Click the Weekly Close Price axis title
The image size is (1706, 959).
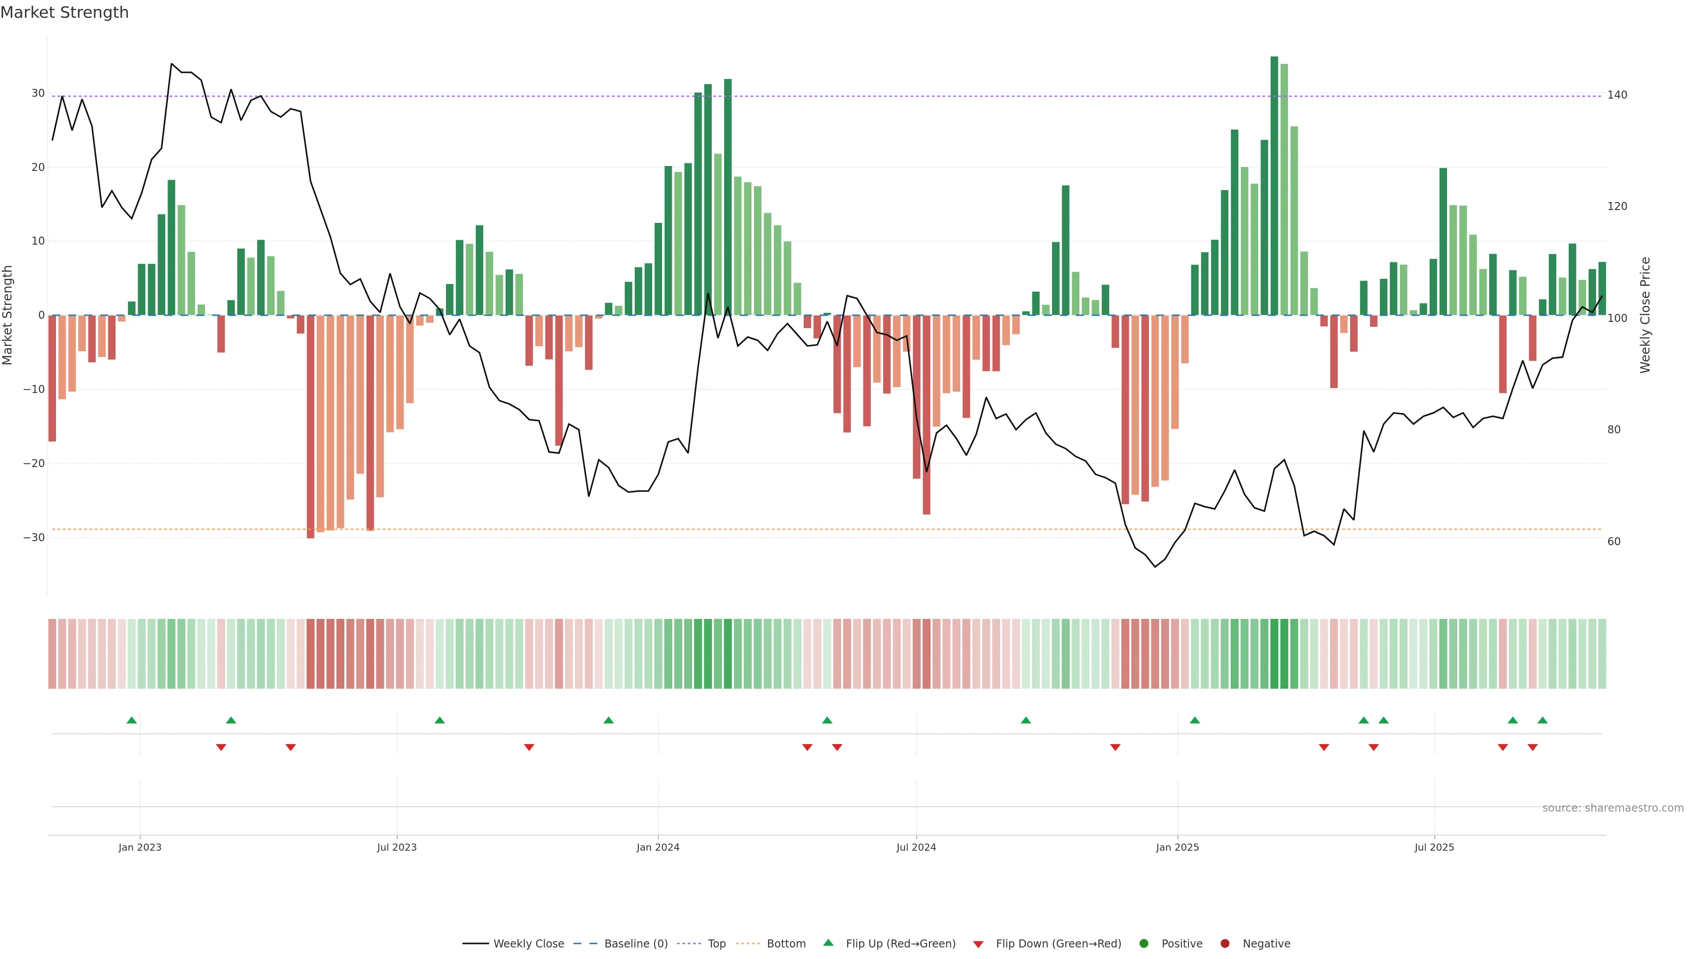[1645, 315]
